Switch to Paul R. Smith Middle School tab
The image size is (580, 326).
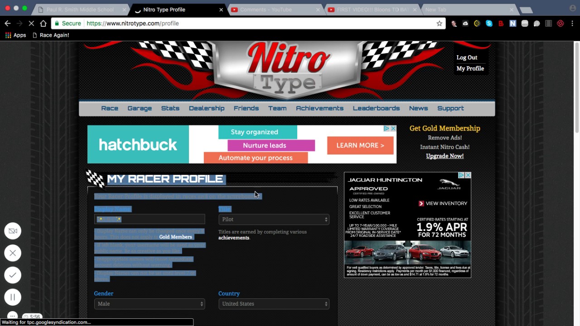tap(80, 10)
